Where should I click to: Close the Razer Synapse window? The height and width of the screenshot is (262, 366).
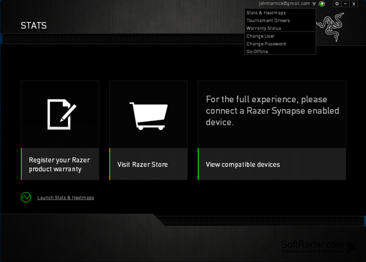[x=354, y=4]
